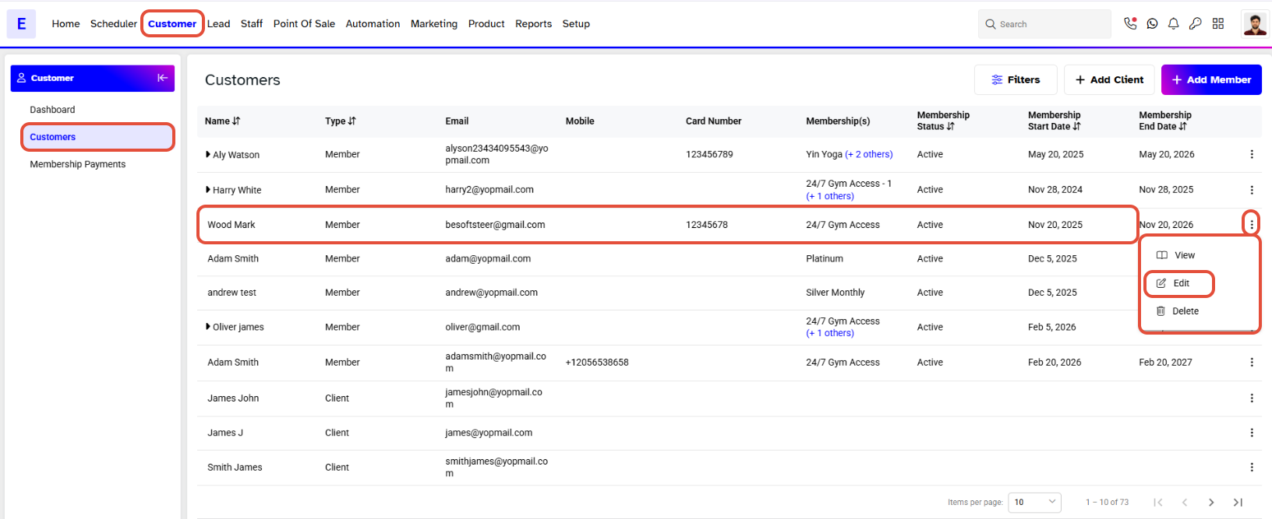Click the Search field in header
Viewport: 1272px width, 519px height.
pyautogui.click(x=1044, y=24)
